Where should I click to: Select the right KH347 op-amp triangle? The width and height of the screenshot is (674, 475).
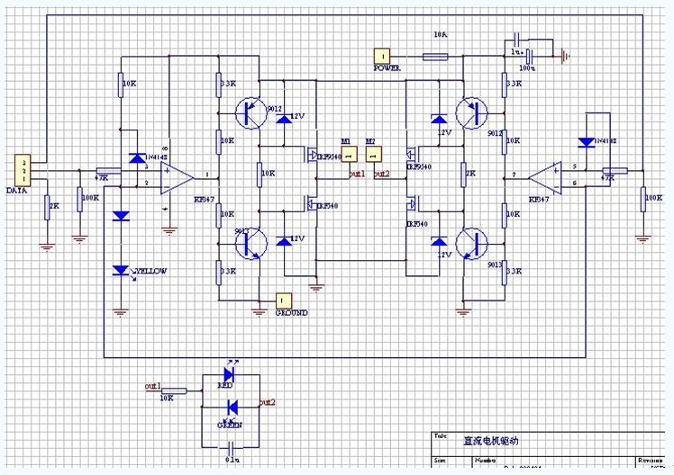[546, 175]
